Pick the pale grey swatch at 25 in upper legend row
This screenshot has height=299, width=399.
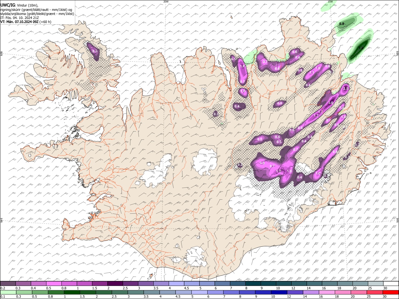376,284
